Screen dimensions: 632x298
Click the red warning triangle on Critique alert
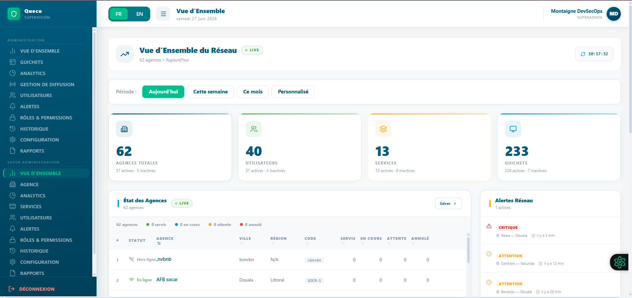pyautogui.click(x=489, y=226)
